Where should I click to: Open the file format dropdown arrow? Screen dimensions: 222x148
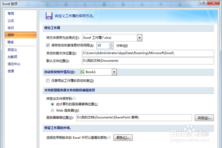(139, 38)
